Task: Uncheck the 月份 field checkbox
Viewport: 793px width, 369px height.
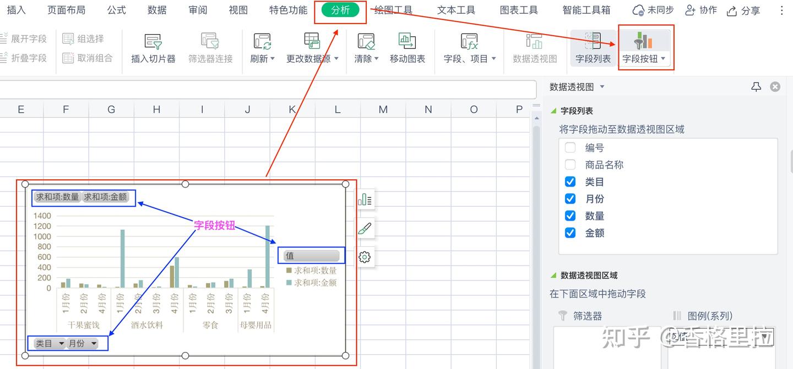Action: pos(571,199)
